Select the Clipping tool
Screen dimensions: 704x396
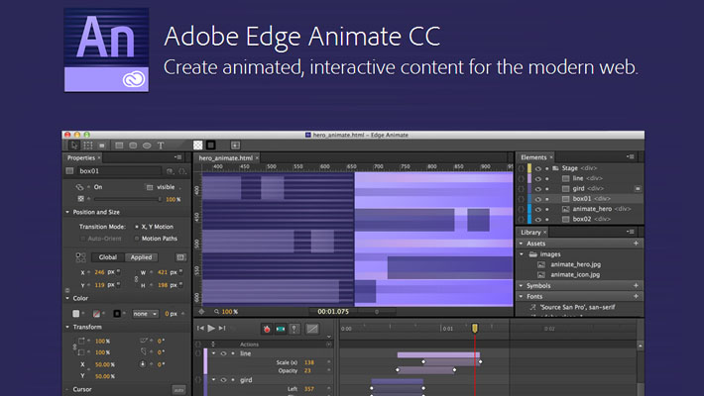click(x=102, y=146)
